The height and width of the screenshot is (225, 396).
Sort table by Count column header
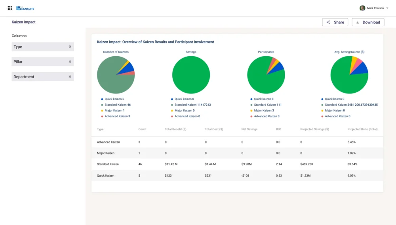[x=142, y=129]
